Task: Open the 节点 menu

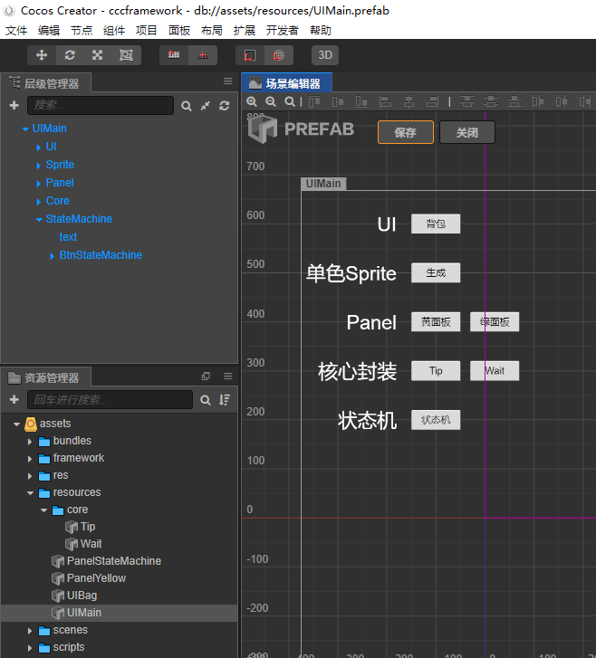Action: click(82, 30)
